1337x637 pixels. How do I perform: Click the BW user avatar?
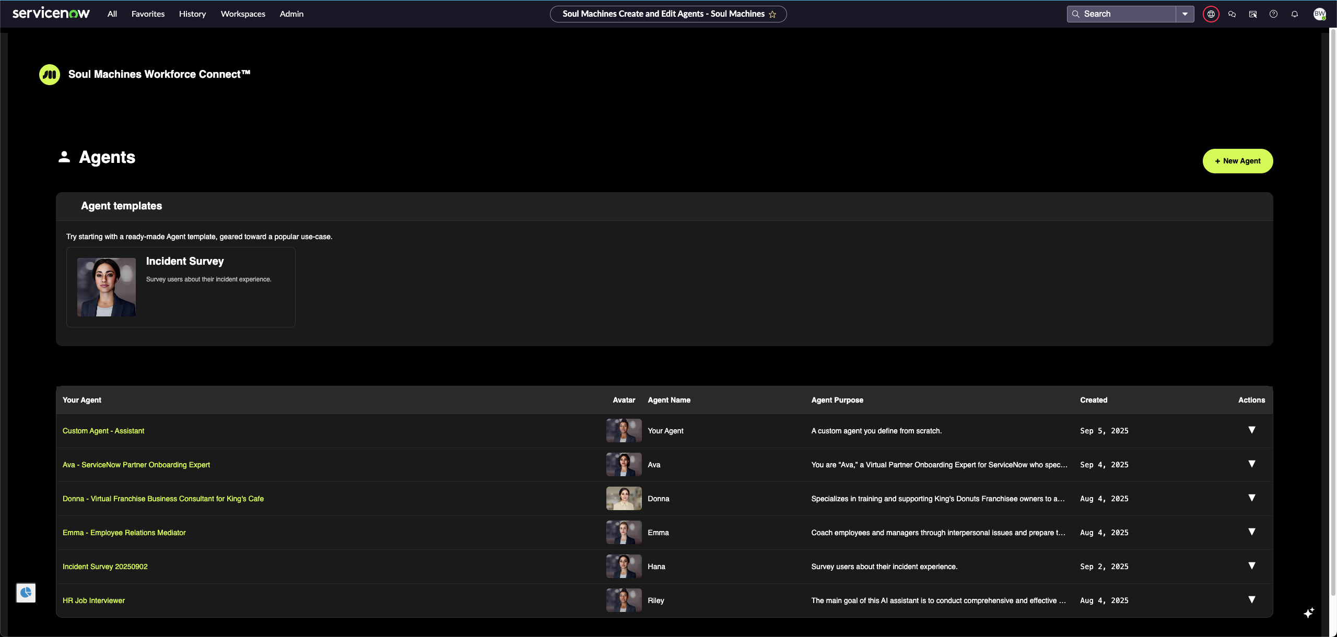point(1319,14)
